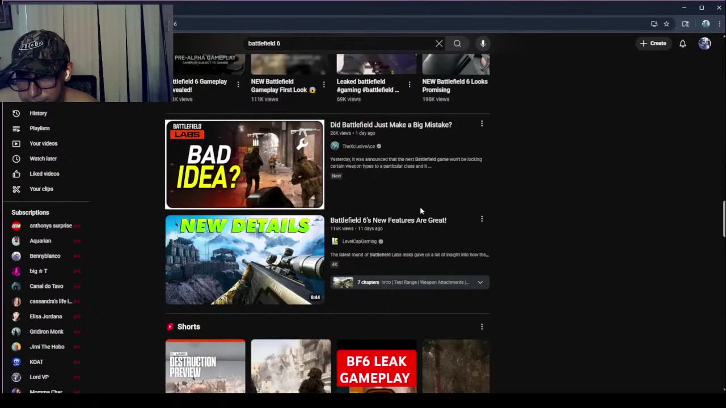
Task: Open Liked videos list
Action: click(45, 174)
